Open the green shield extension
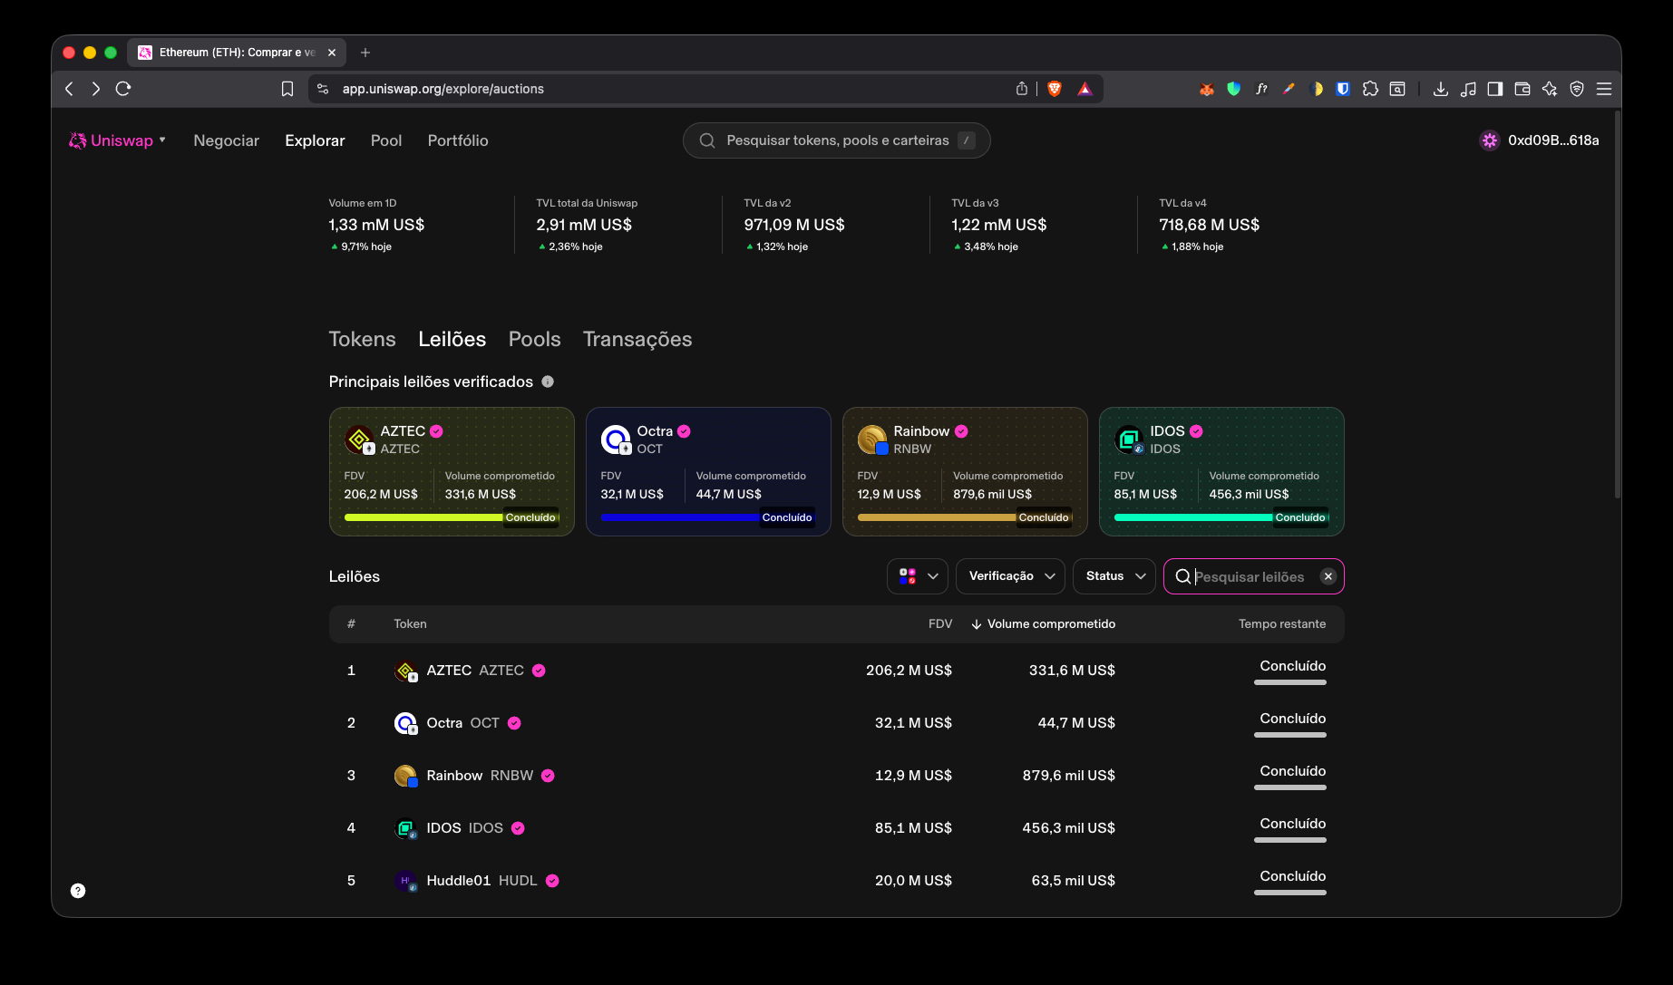The height and width of the screenshot is (985, 1673). [1233, 89]
